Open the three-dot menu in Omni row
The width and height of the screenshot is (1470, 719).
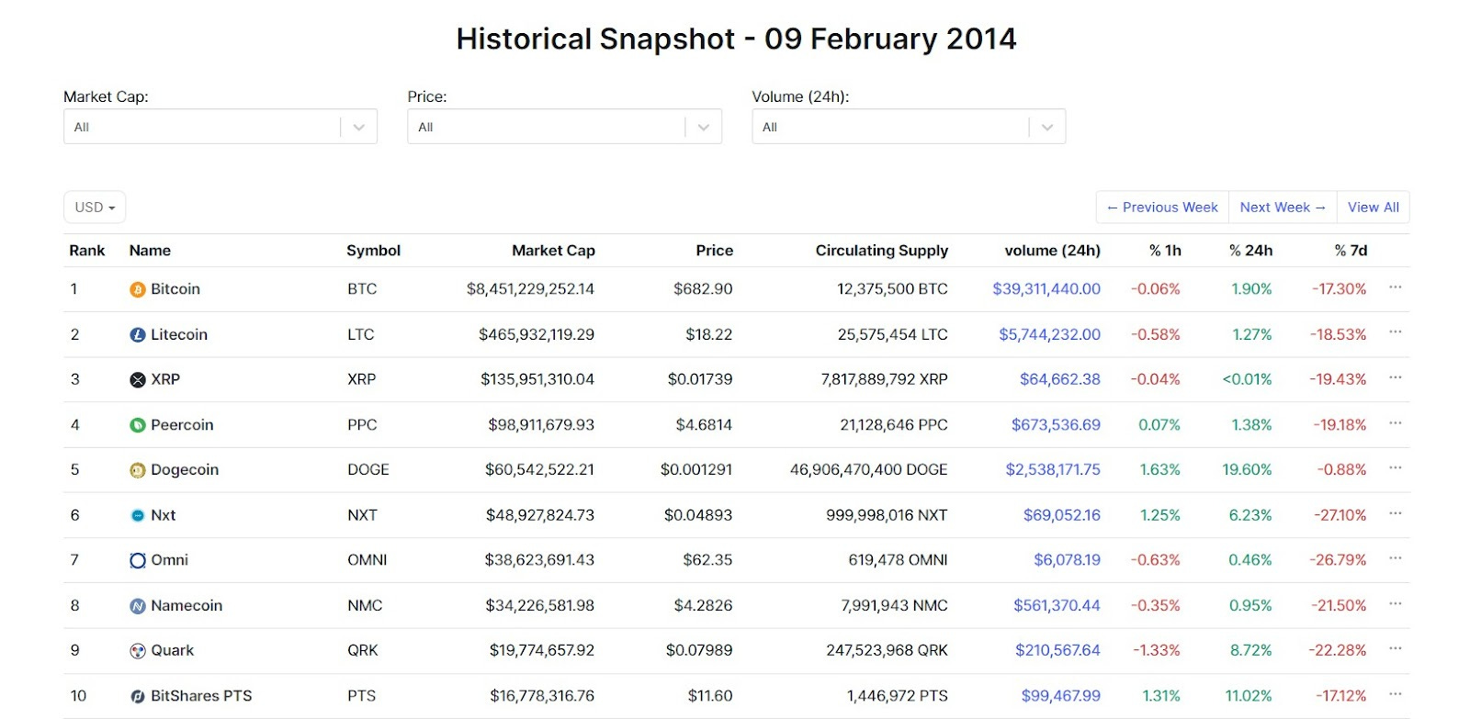point(1396,558)
